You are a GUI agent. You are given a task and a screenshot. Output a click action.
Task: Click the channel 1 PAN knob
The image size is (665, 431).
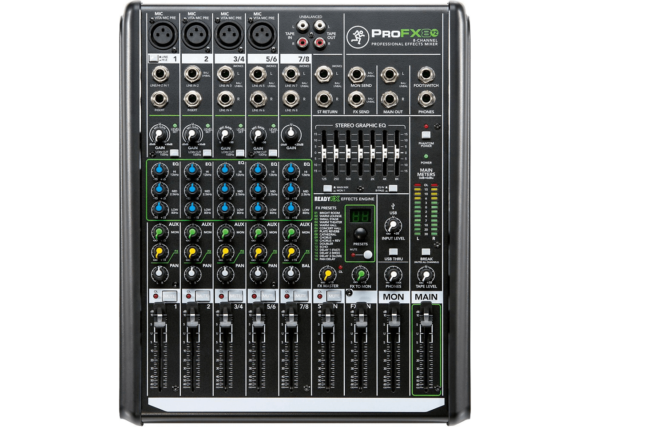click(x=159, y=273)
